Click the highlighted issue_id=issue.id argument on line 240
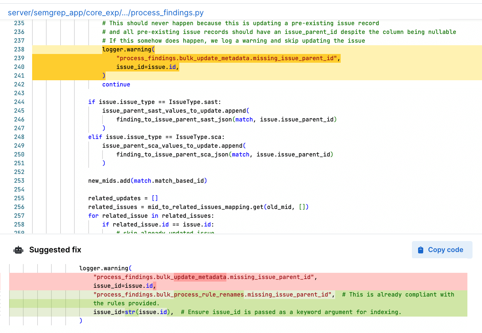Image resolution: width=482 pixels, height=333 pixels. point(148,67)
